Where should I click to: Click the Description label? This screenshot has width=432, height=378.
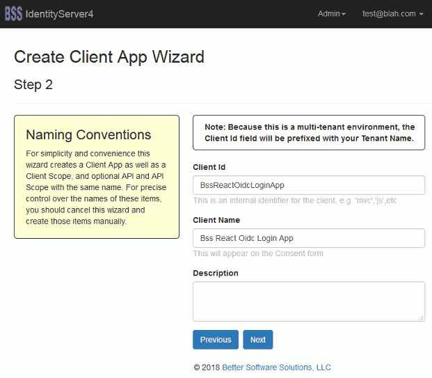pos(216,273)
